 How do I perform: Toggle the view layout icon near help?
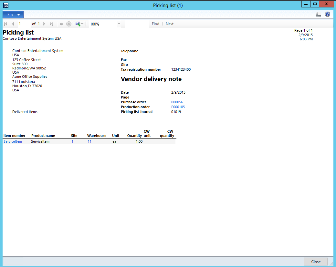point(319,14)
